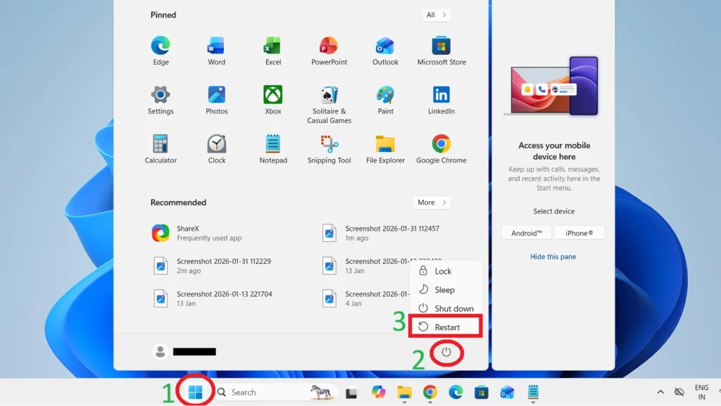This screenshot has height=406, width=721.
Task: Select Shut down in power menu
Action: [x=453, y=308]
